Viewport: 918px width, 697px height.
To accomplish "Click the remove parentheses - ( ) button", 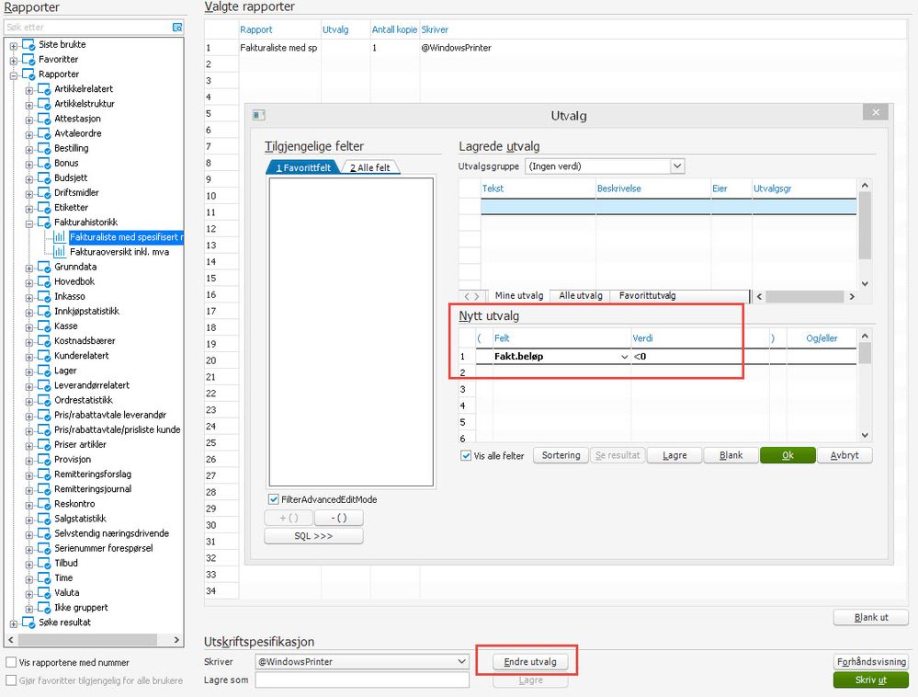I will tap(339, 518).
